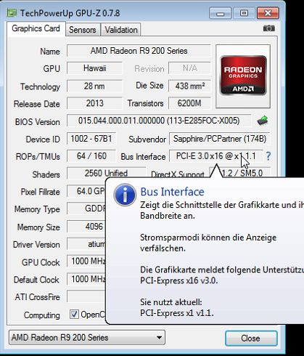Click the Close button
The height and width of the screenshot is (356, 304).
click(x=251, y=338)
